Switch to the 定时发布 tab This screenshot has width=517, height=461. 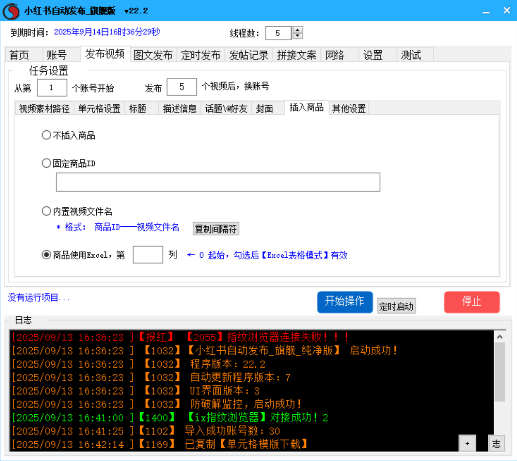pos(201,56)
